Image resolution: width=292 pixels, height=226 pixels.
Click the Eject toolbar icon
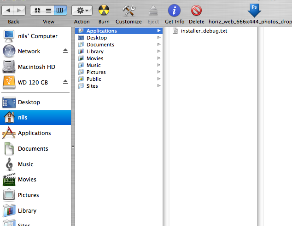coord(153,11)
